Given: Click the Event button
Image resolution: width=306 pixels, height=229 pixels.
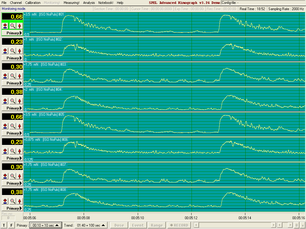Looking at the screenshot, I should [x=138, y=225].
